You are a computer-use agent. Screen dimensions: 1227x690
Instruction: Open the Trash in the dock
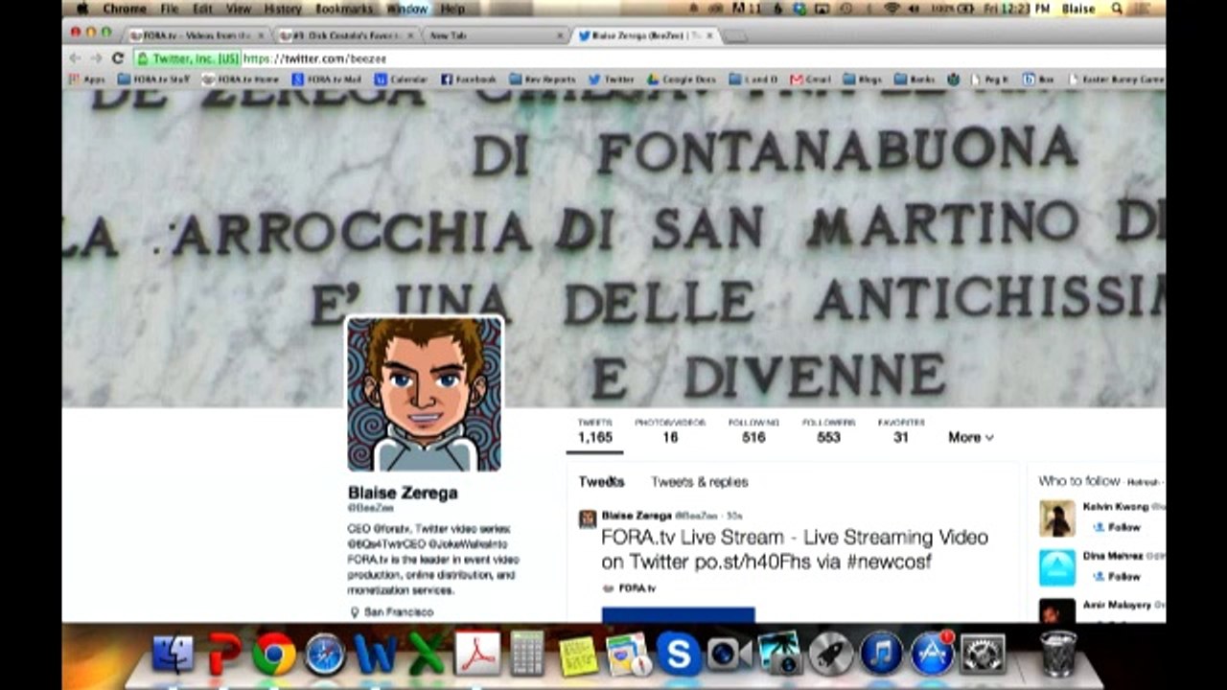pyautogui.click(x=1058, y=655)
